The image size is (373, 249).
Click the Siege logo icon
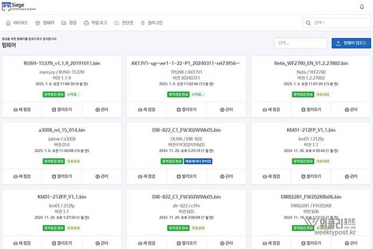[x=9, y=6]
